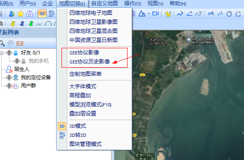Close the 地图切换(L) menu header

72,3
